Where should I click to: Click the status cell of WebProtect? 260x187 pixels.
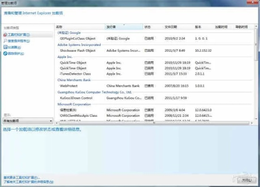[x=149, y=86]
